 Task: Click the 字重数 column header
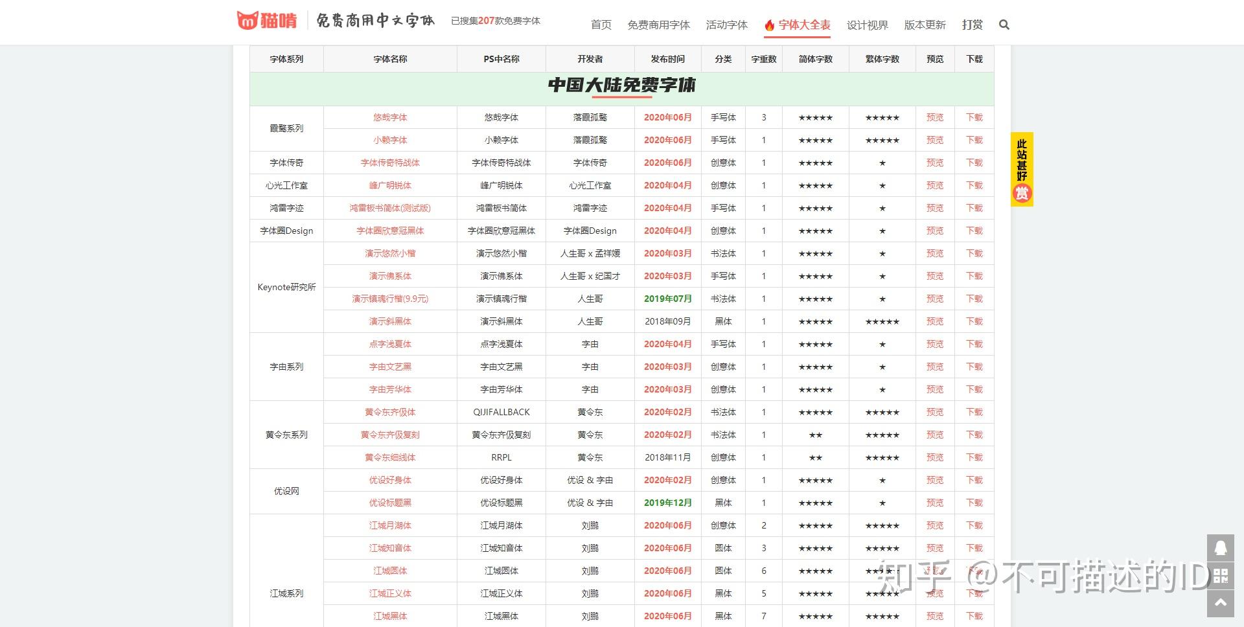pos(764,59)
